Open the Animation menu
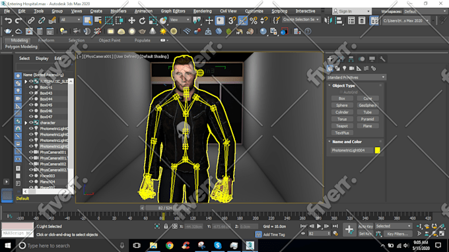The width and height of the screenshot is (449, 252). coord(143,11)
